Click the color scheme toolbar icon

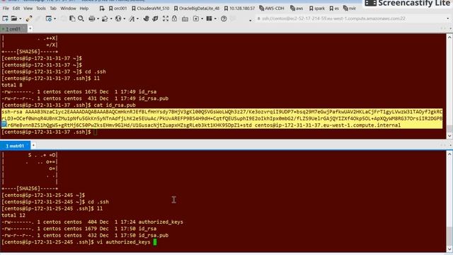[x=105, y=18]
